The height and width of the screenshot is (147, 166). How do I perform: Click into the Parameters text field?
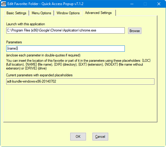coord(66,49)
